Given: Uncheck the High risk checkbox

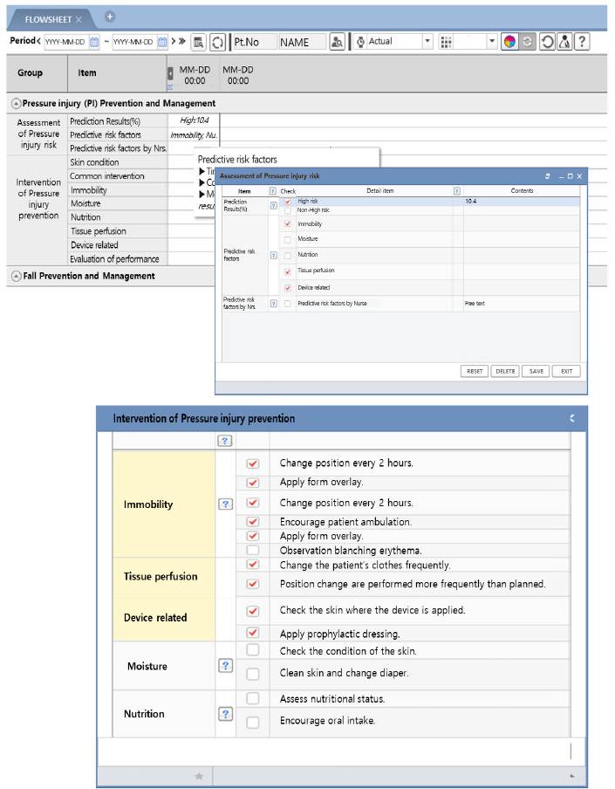Looking at the screenshot, I should (288, 202).
